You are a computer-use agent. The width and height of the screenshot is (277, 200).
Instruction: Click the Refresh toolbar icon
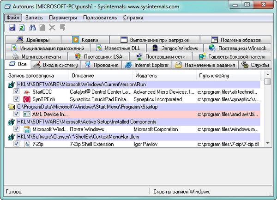(22, 28)
